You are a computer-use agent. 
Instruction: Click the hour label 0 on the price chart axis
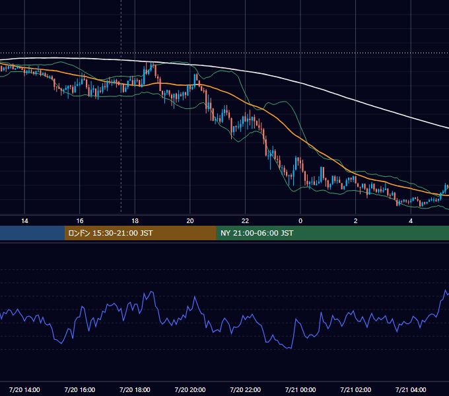pyautogui.click(x=300, y=221)
